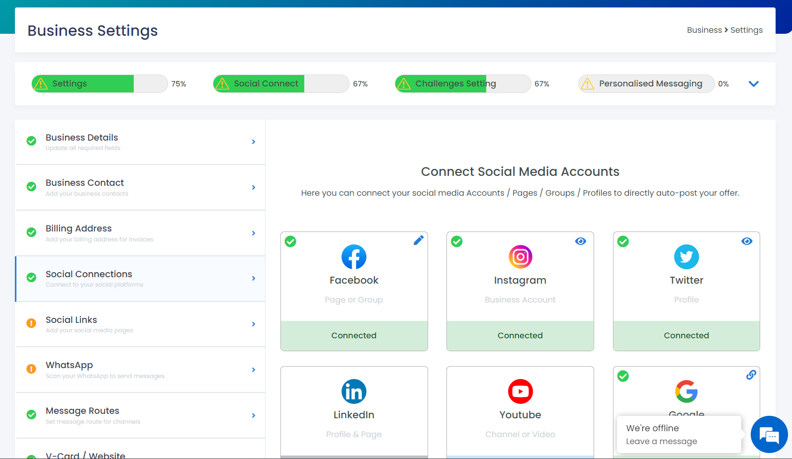This screenshot has width=792, height=459.
Task: Open the live chat bubble button
Action: 769,435
